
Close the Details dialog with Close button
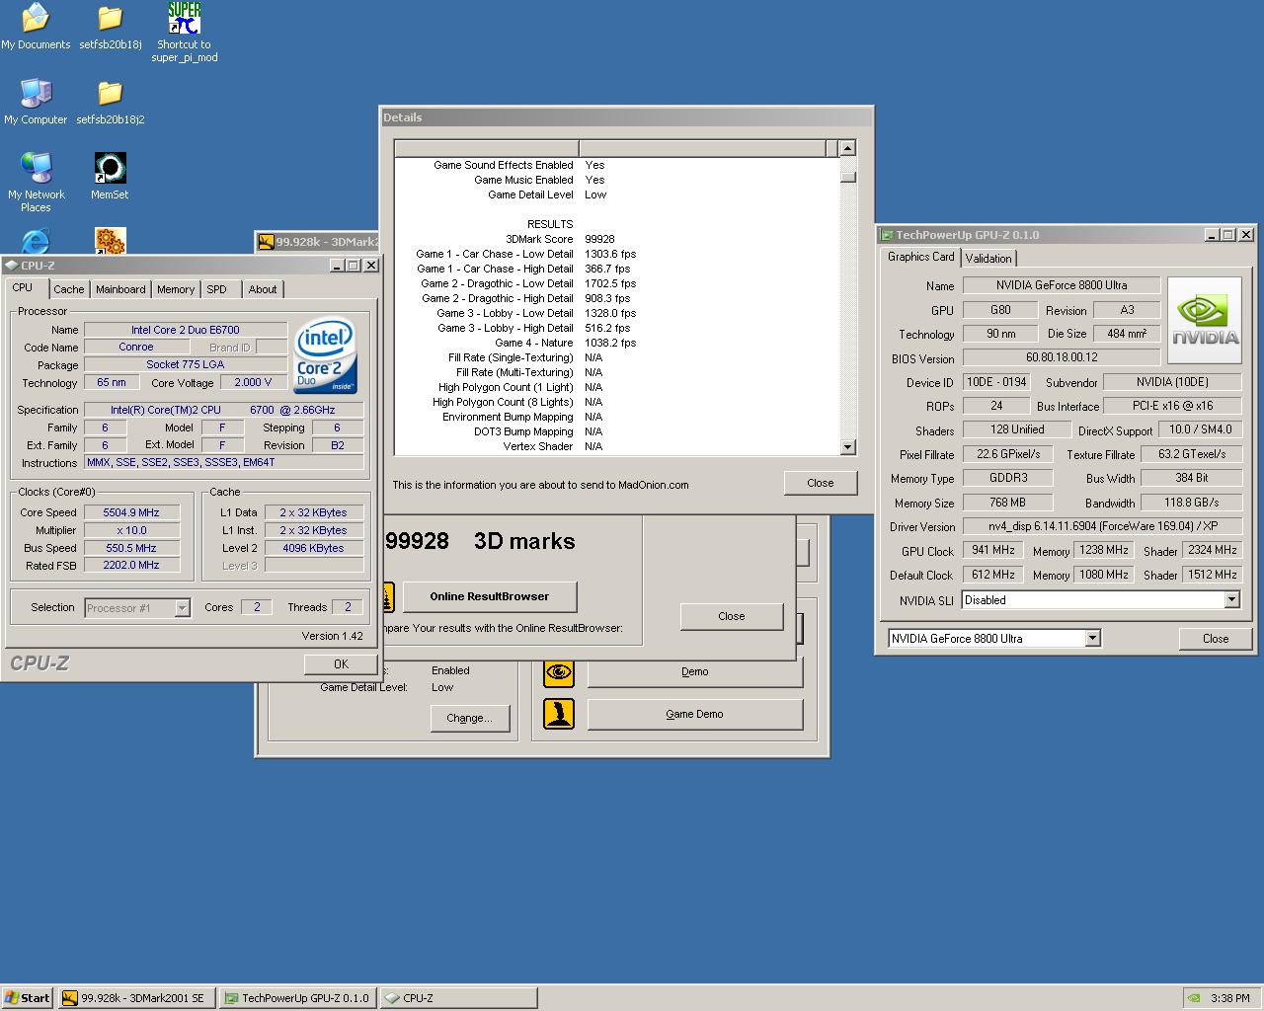[x=820, y=483]
